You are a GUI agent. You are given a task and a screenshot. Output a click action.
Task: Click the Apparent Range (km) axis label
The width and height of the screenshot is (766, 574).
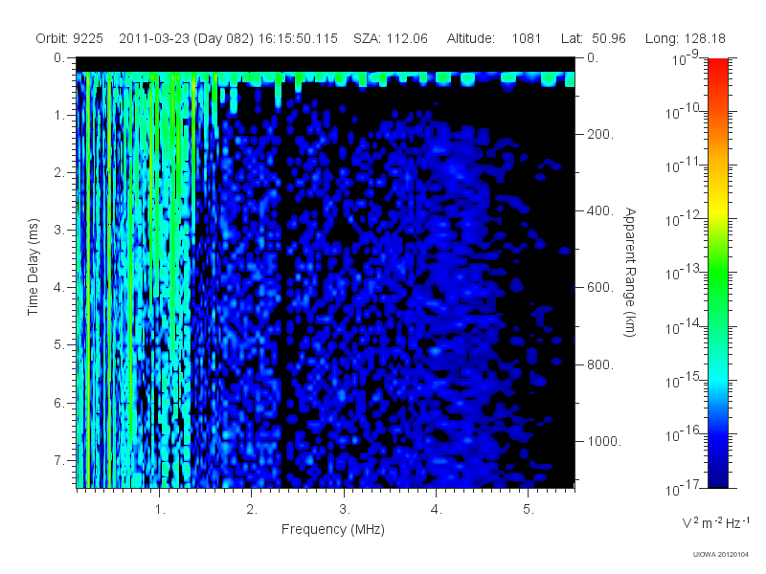point(630,272)
